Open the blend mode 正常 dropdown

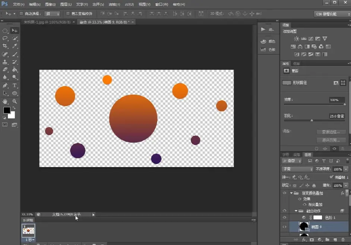point(297,169)
